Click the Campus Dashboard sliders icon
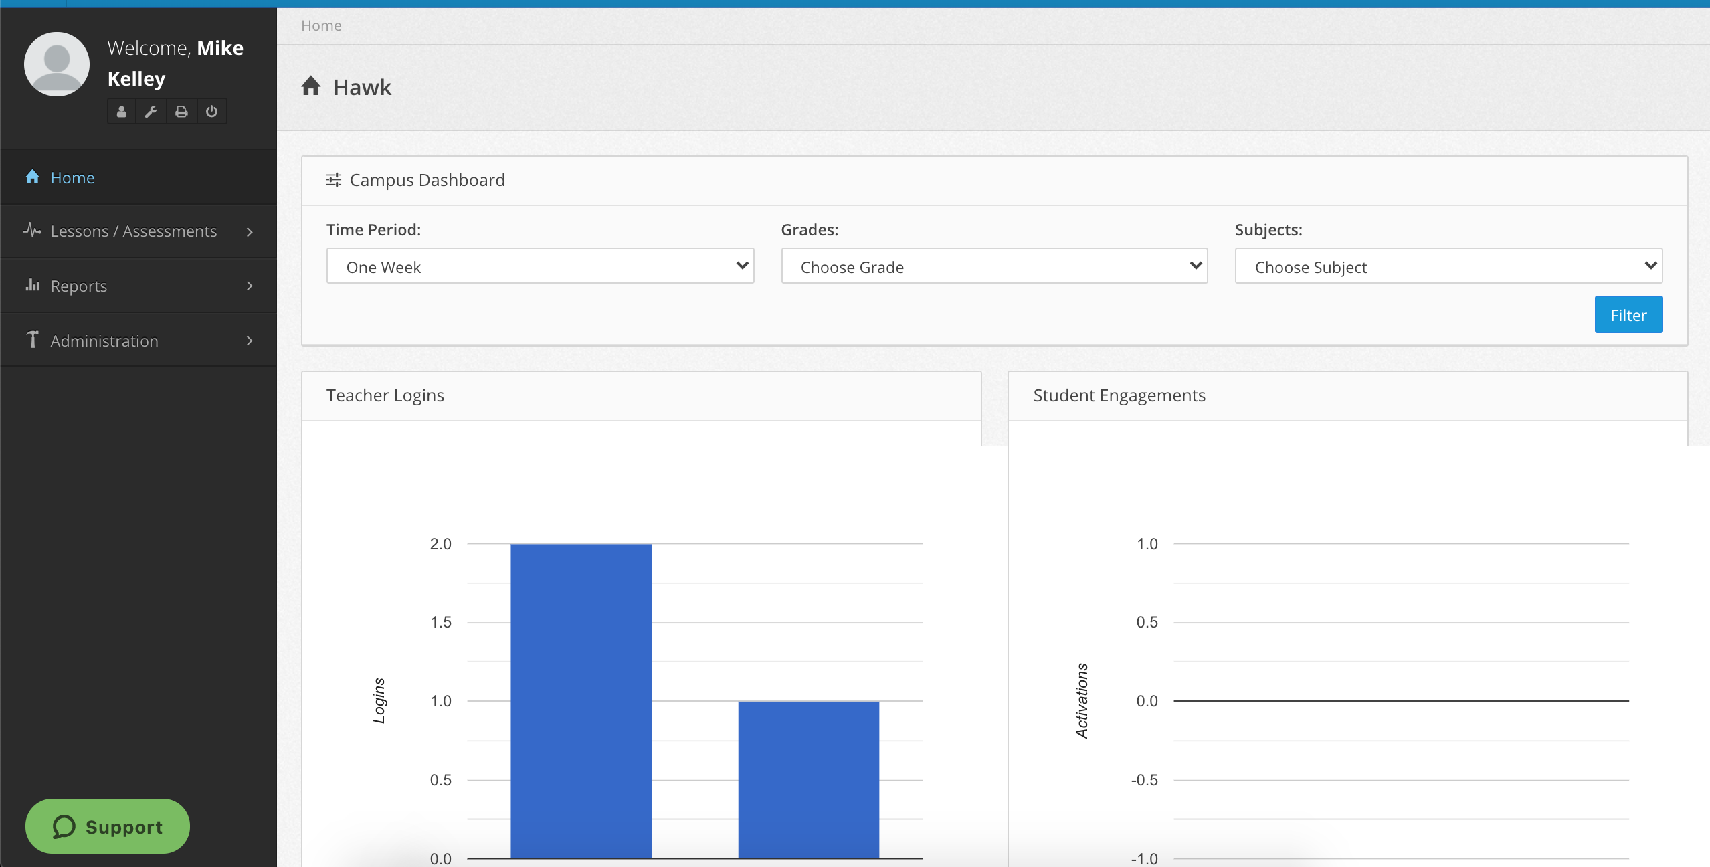Viewport: 1710px width, 867px height. 333,180
